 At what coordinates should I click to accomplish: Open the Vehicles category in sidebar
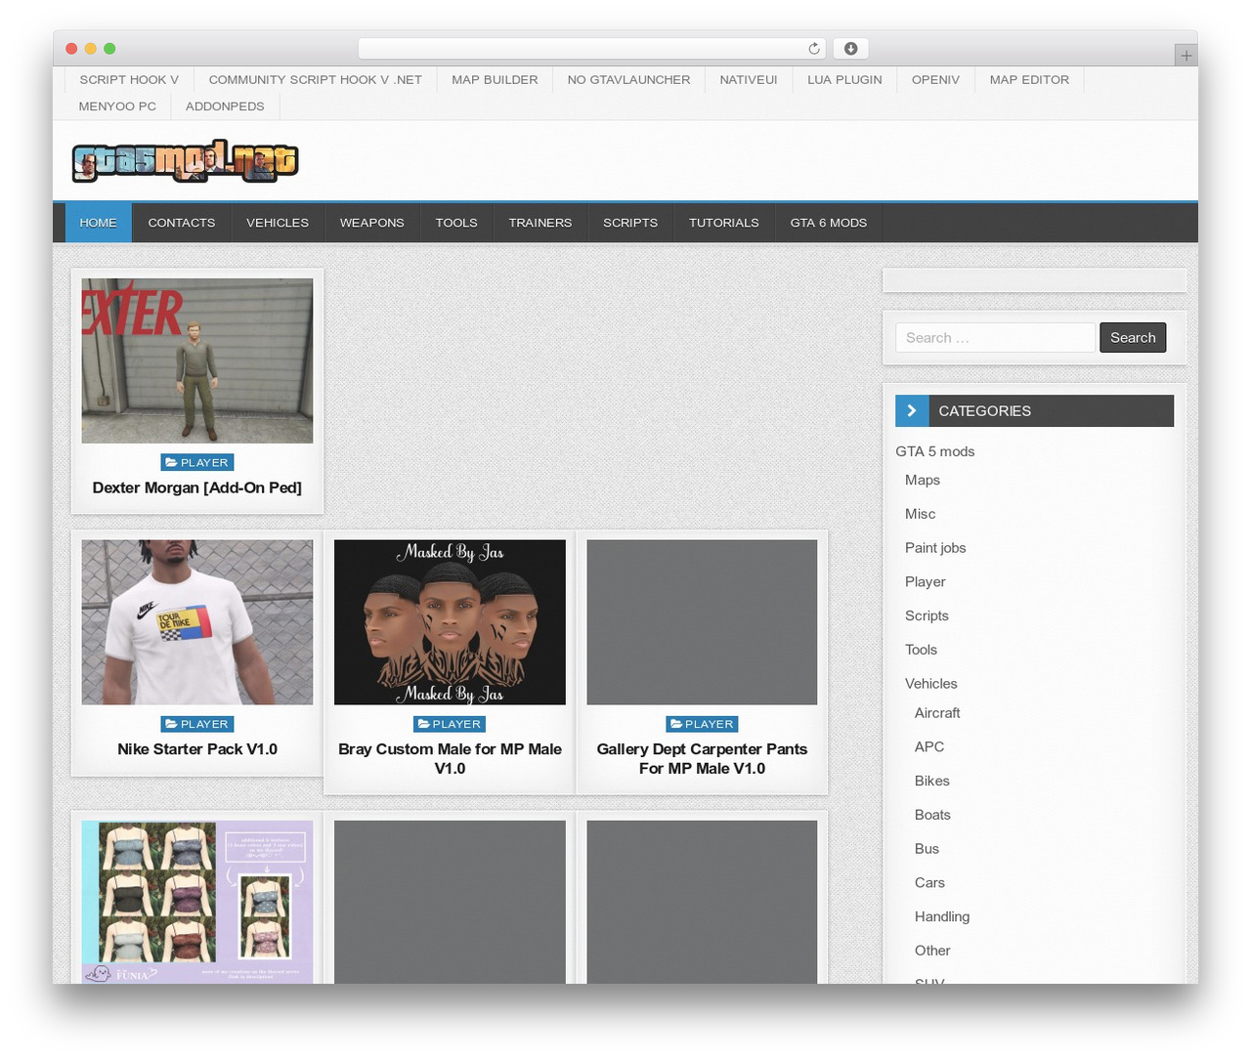(x=931, y=684)
